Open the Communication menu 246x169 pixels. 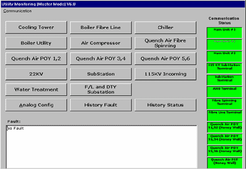tap(18, 11)
